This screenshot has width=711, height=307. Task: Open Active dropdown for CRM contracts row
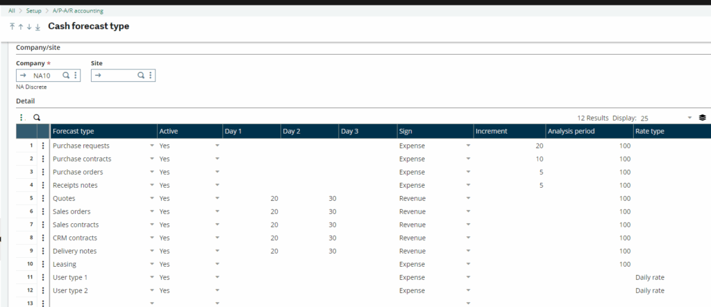tap(217, 238)
